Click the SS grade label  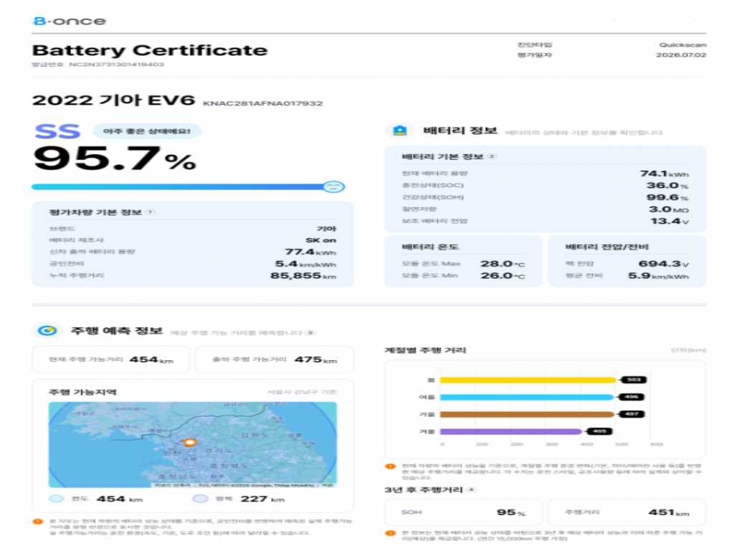(x=57, y=132)
